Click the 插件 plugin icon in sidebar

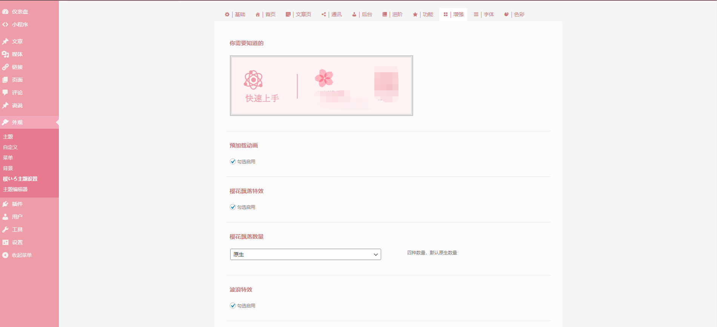pos(5,204)
